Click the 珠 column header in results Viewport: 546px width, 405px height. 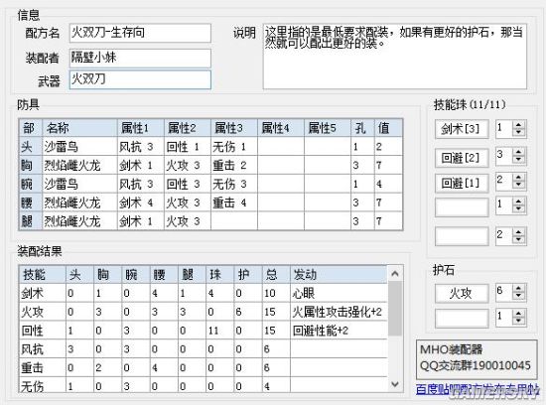[x=219, y=274]
